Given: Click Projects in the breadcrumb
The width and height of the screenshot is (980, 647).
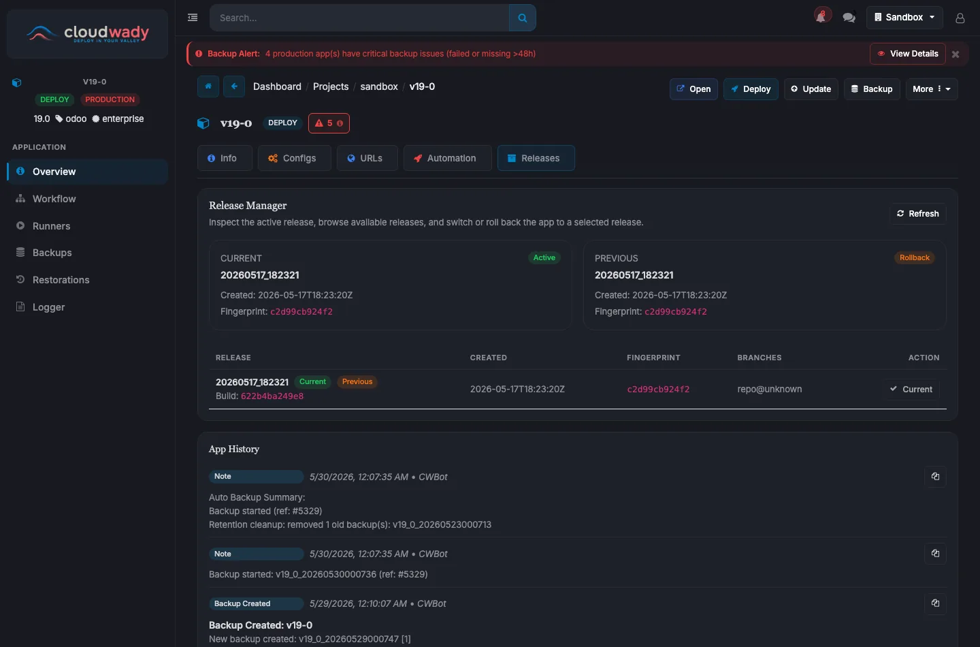Looking at the screenshot, I should point(331,86).
